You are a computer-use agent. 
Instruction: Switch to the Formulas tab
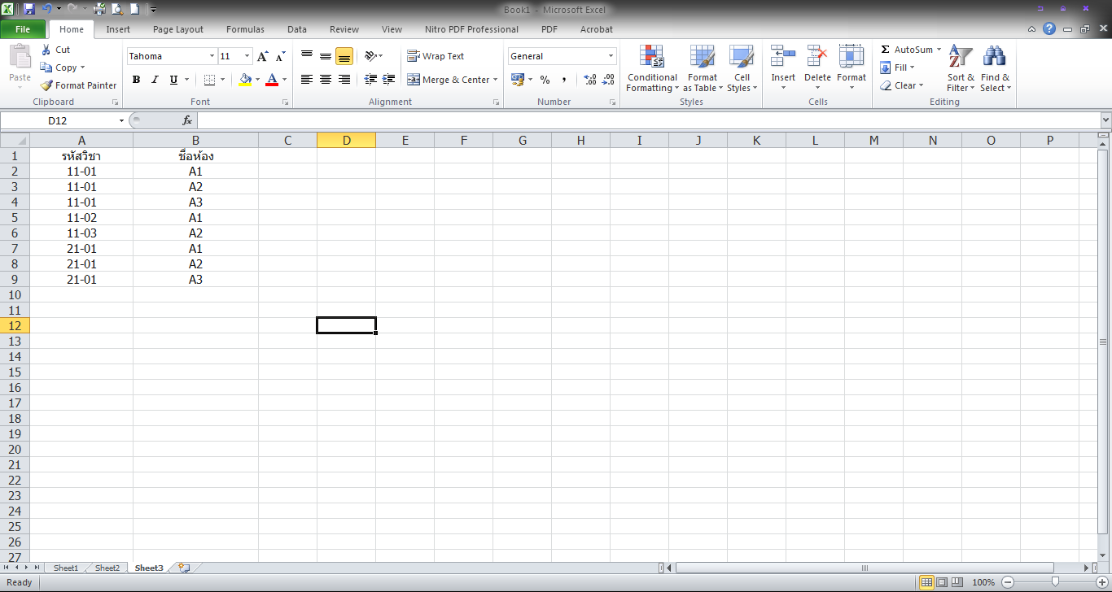pos(245,29)
